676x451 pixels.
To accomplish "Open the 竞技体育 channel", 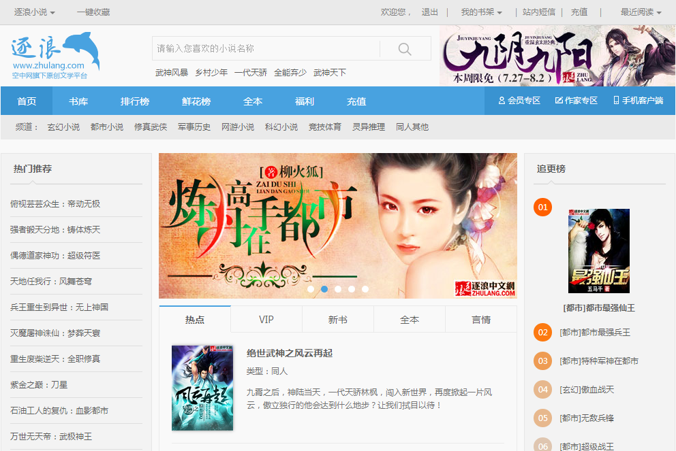I will tap(325, 127).
